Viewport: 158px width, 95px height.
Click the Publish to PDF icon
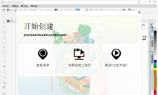71,10
